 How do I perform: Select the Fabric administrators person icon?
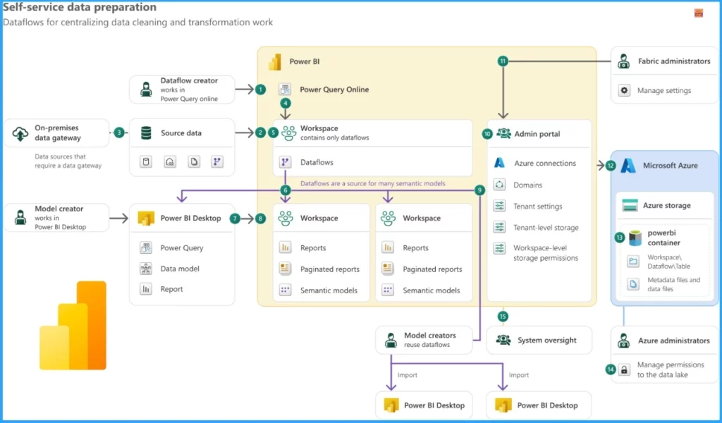click(624, 61)
